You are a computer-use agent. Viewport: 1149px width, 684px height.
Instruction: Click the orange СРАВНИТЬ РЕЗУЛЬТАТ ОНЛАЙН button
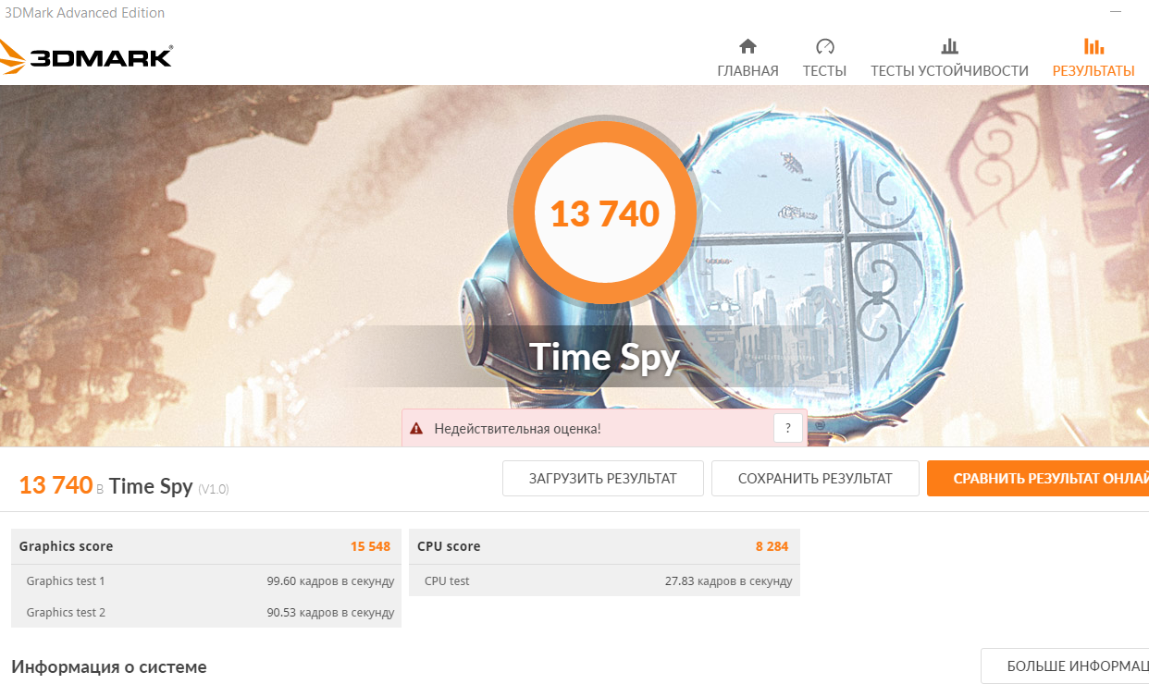[x=1038, y=479]
